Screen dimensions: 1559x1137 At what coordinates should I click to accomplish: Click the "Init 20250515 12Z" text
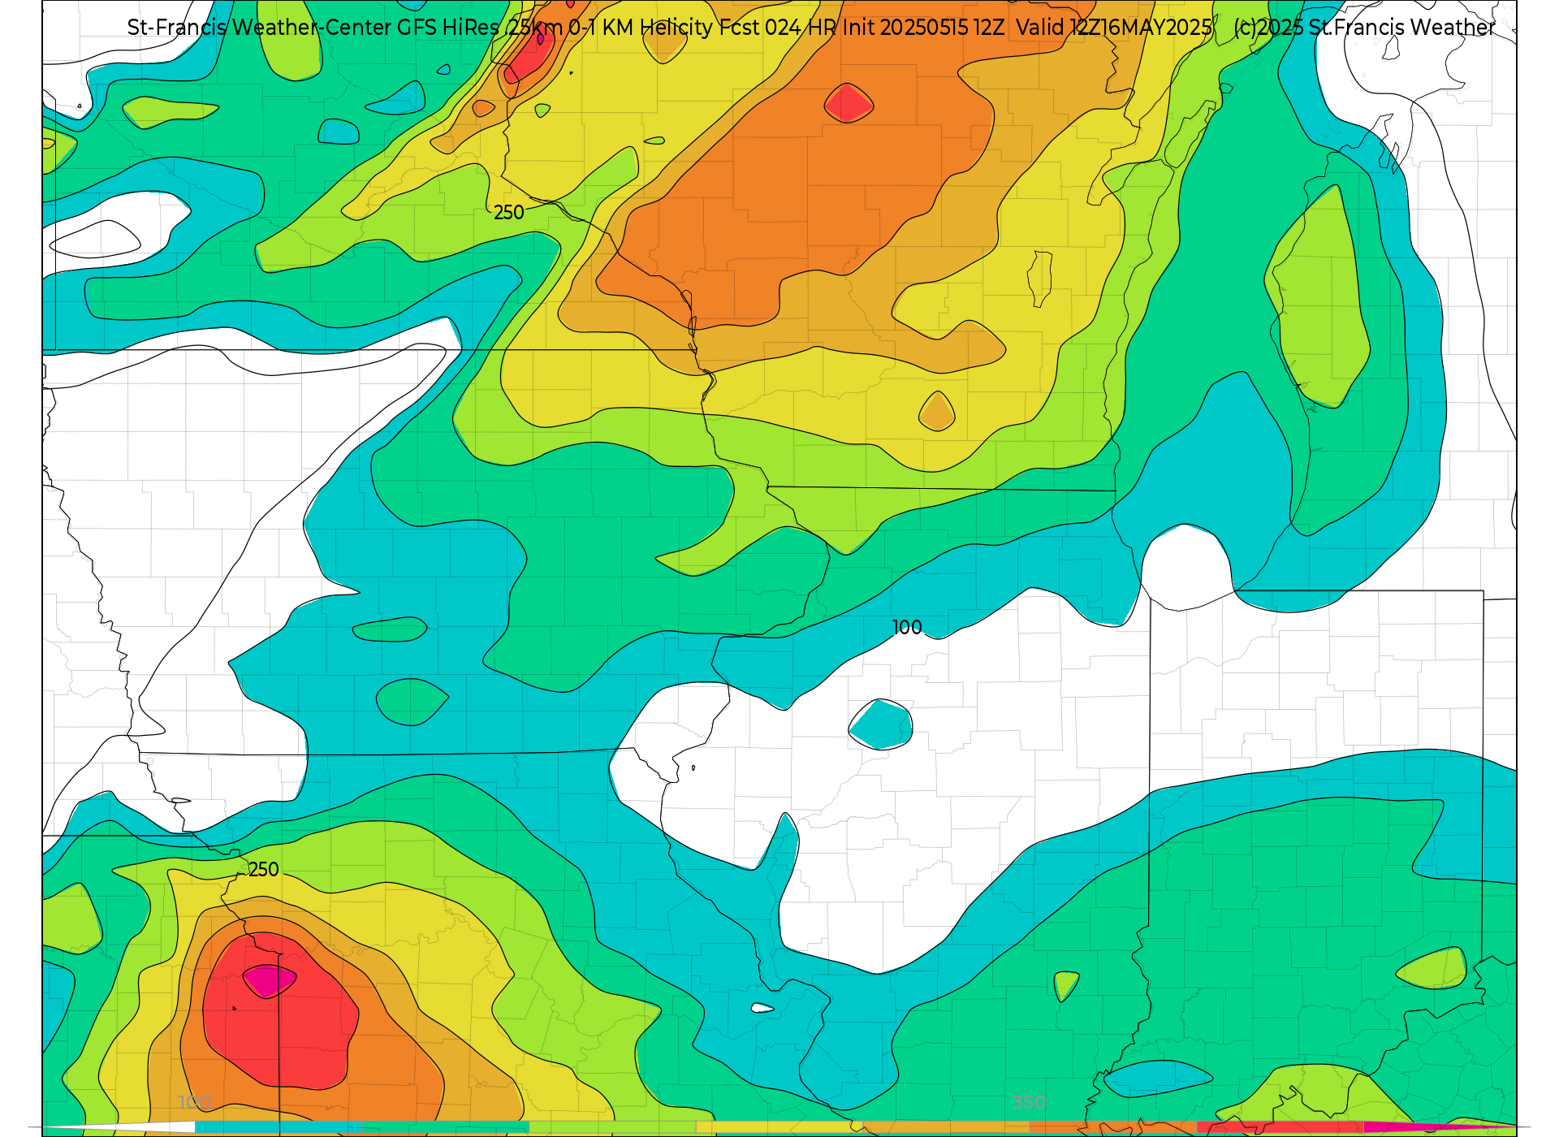click(x=923, y=28)
